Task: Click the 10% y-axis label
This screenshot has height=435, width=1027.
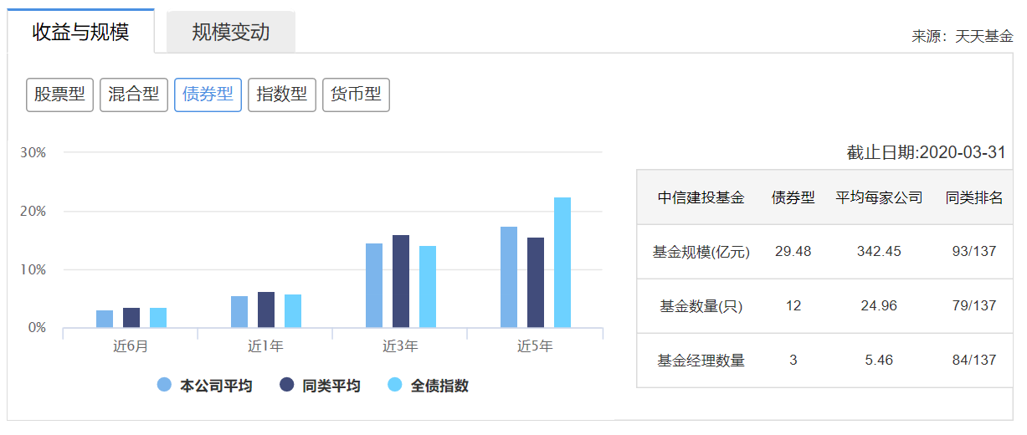Action: coord(33,269)
